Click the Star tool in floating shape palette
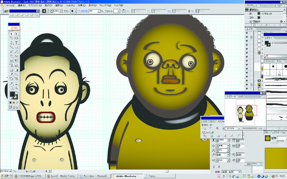 pos(32,15)
